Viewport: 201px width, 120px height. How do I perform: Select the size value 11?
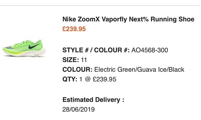coord(84,60)
